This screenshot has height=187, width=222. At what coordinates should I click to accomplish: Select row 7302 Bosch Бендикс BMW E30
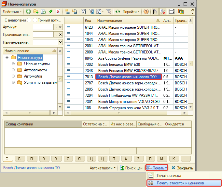pos(126,65)
